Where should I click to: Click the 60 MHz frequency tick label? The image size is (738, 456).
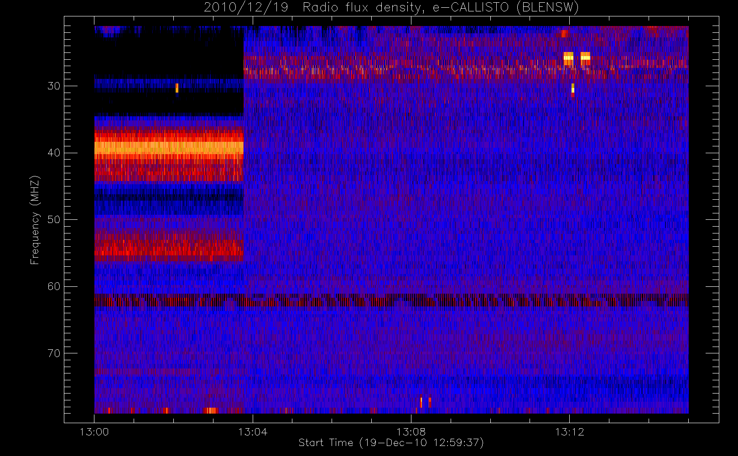pos(54,286)
